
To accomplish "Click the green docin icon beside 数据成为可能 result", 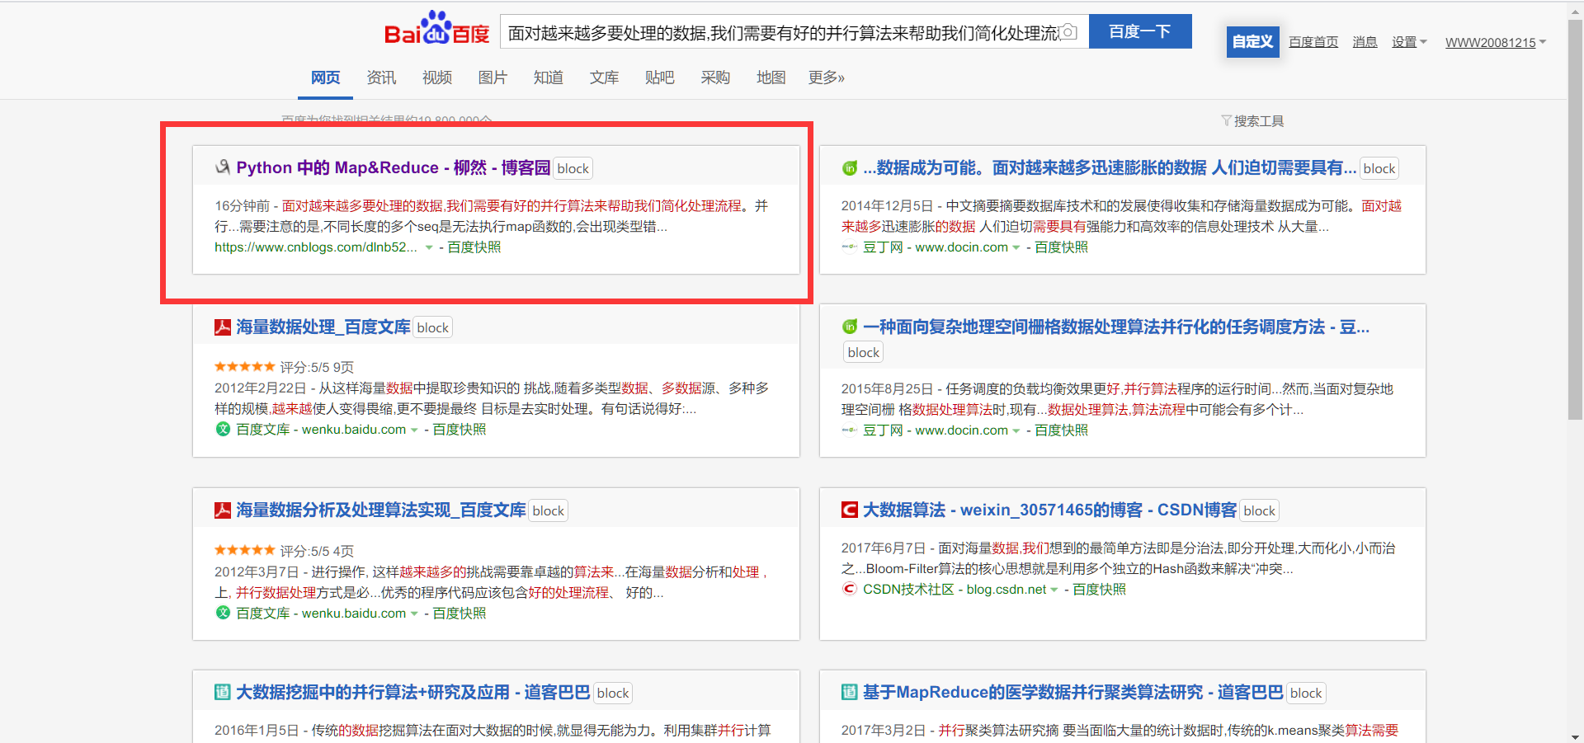I will point(850,168).
